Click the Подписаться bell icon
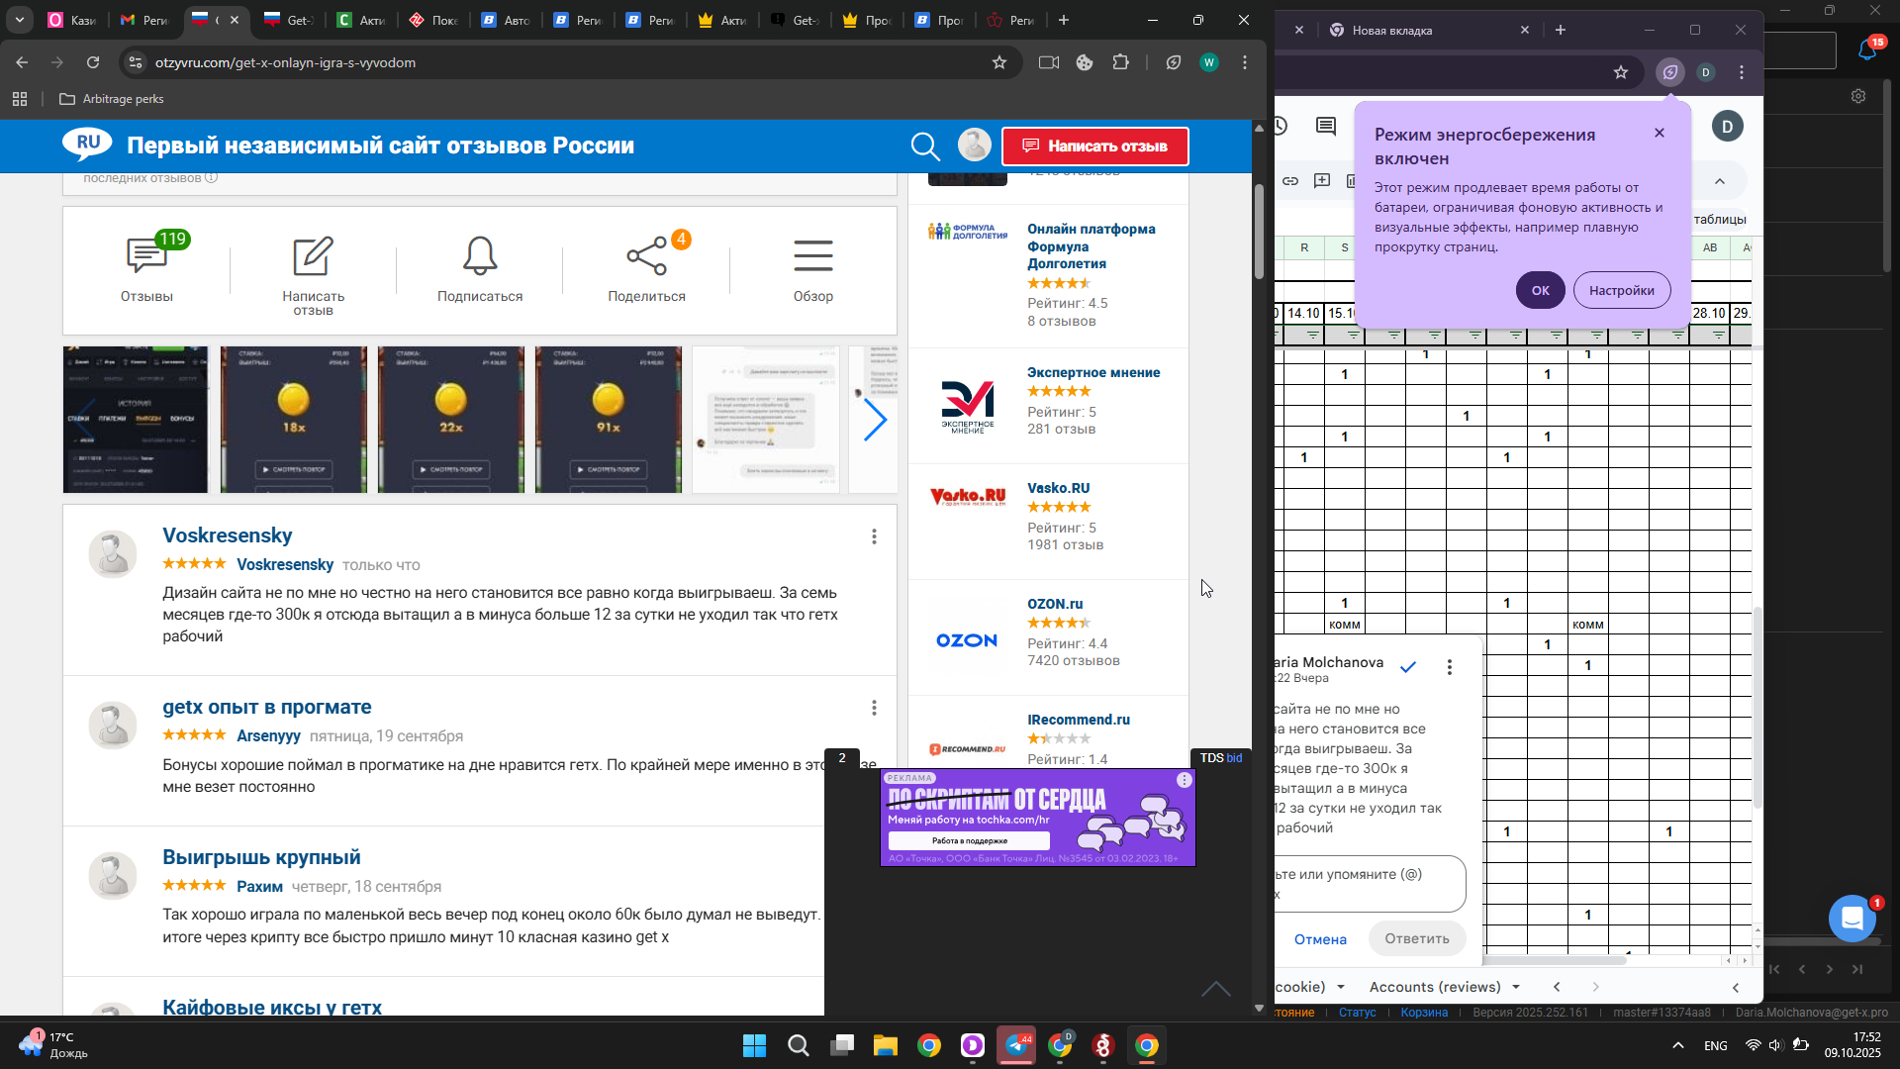The image size is (1900, 1069). point(480,256)
